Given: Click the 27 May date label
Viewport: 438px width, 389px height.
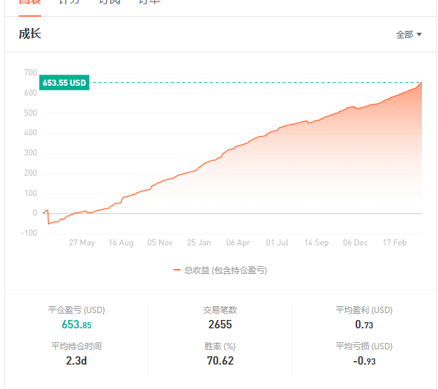Looking at the screenshot, I should point(82,243).
